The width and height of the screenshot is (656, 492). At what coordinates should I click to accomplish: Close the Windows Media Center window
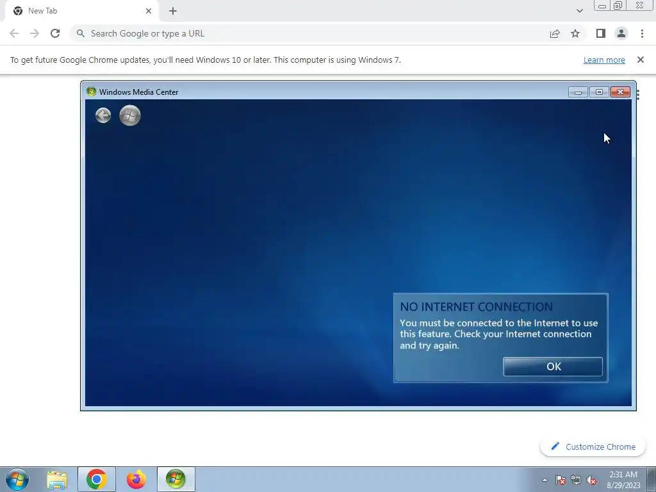click(620, 92)
